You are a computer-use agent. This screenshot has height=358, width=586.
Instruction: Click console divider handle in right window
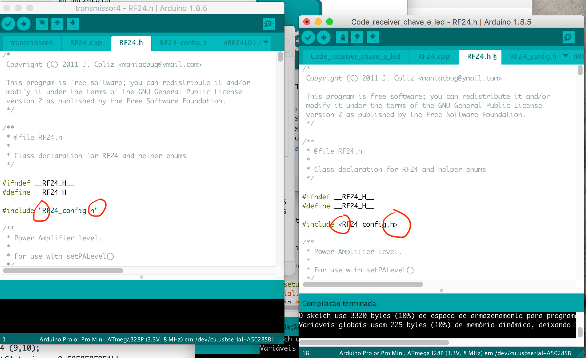(x=441, y=291)
